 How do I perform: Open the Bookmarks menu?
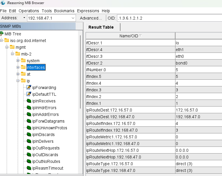[x=64, y=11]
